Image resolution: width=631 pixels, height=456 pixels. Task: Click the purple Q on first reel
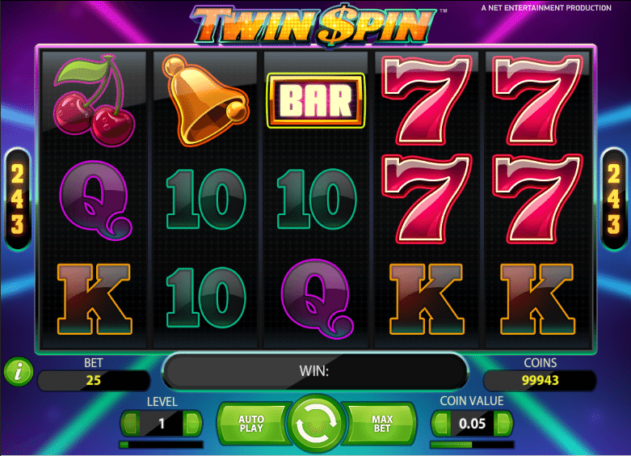[95, 201]
